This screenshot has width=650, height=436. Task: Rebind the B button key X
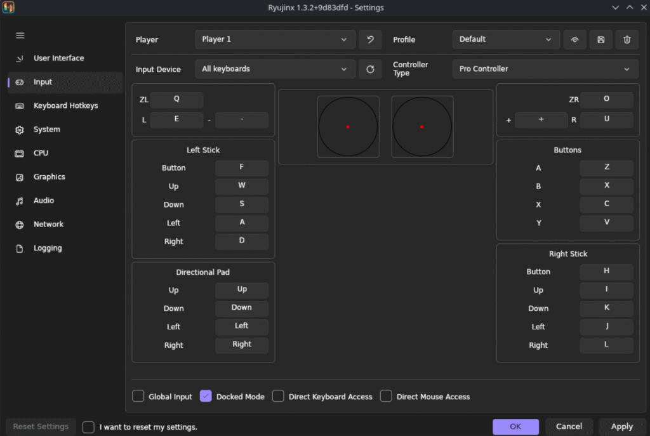pos(606,186)
